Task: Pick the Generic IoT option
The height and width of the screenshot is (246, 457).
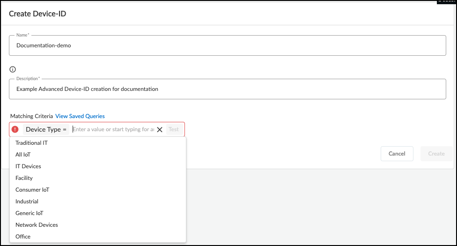Action: coord(29,213)
